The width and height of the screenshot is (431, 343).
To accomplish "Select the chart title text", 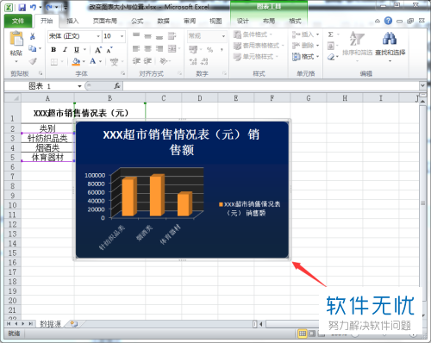I will click(181, 142).
